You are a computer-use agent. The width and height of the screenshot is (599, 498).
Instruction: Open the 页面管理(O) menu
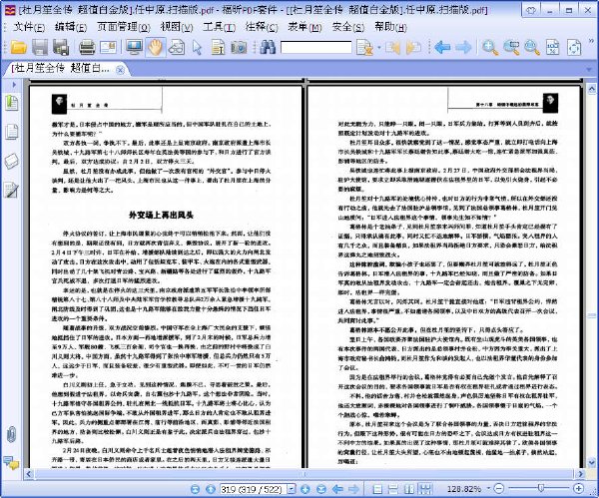point(124,27)
